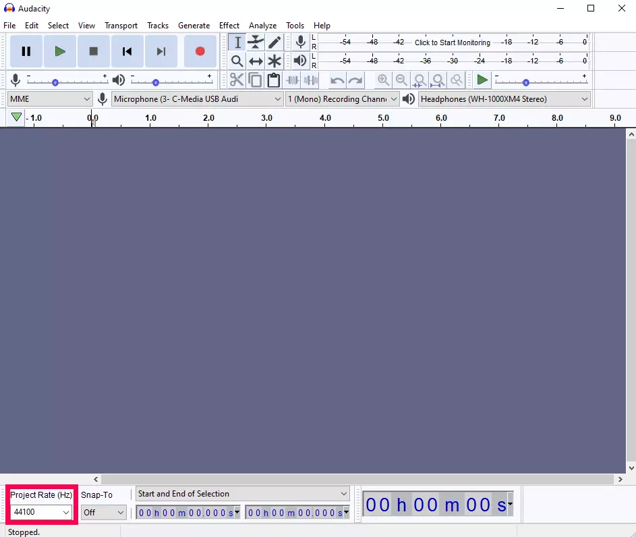Click the Trim audio outside selection icon
636x537 pixels.
(293, 80)
